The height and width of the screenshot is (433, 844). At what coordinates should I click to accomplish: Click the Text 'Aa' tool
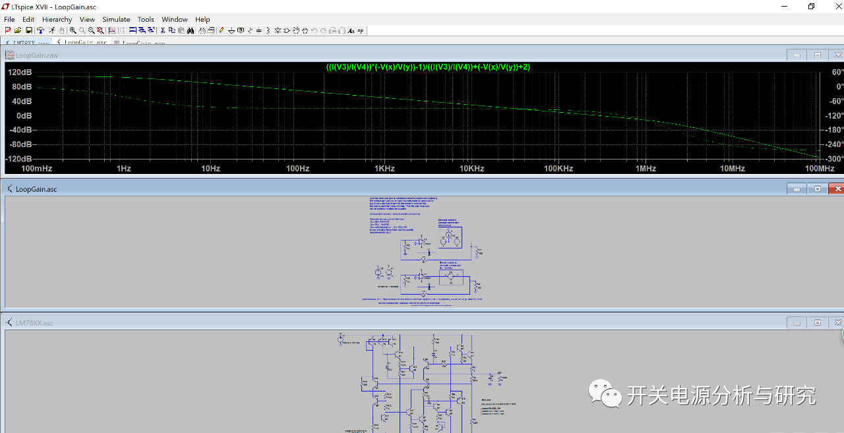click(351, 30)
